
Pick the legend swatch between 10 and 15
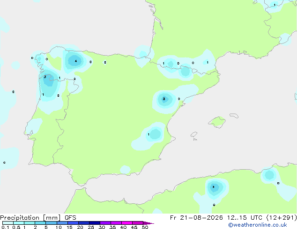pos(62,223)
